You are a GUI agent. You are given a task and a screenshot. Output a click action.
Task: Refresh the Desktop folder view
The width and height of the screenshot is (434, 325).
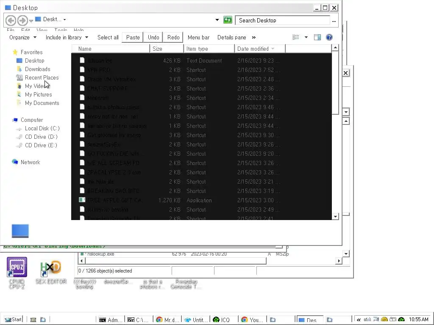coord(228,20)
